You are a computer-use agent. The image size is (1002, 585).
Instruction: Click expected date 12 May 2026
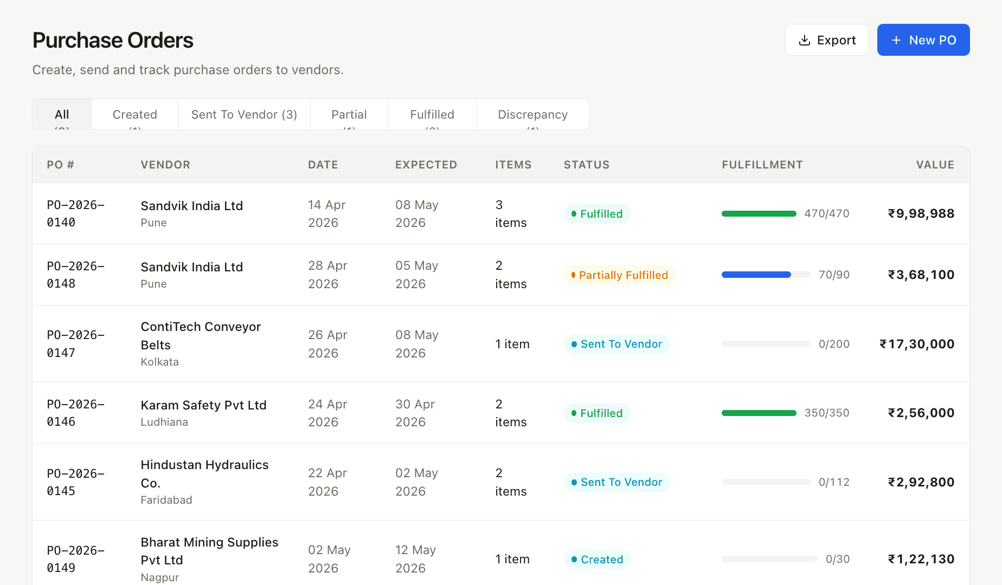coord(416,559)
